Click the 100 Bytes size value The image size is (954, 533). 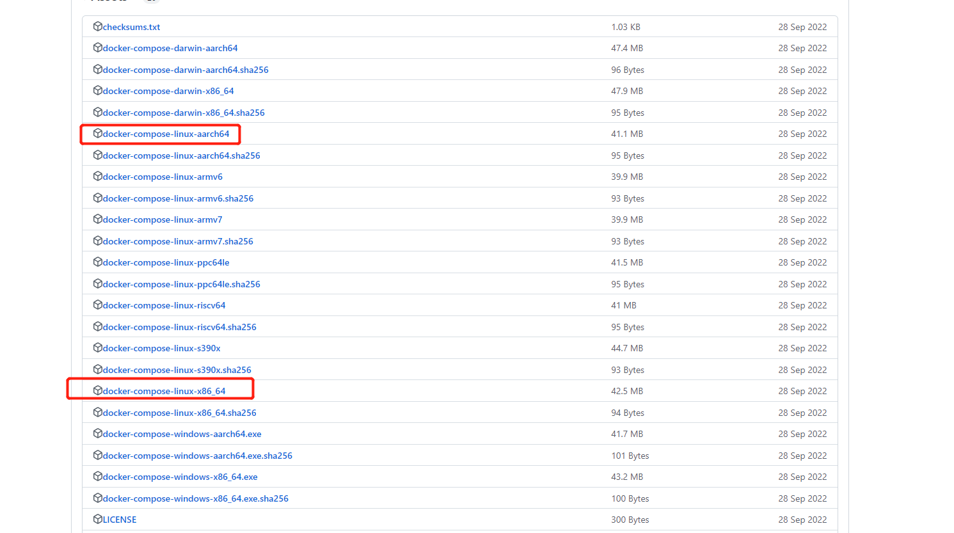click(x=630, y=498)
